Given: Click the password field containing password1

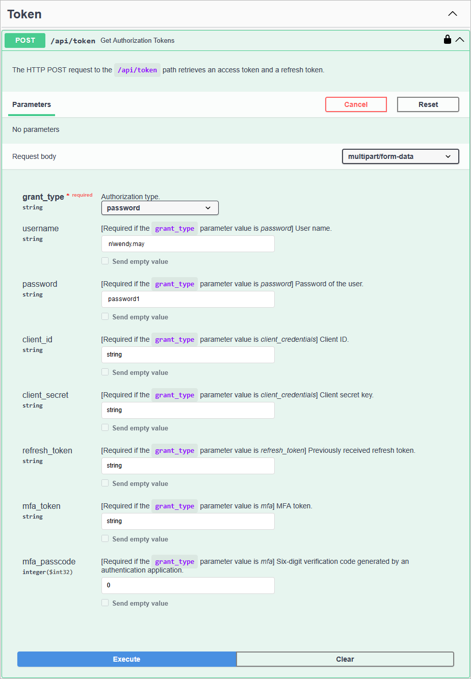Looking at the screenshot, I should point(188,299).
